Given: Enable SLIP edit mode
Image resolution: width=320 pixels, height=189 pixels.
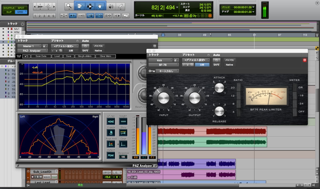Looking at the screenshot, I should click(x=9, y=12).
